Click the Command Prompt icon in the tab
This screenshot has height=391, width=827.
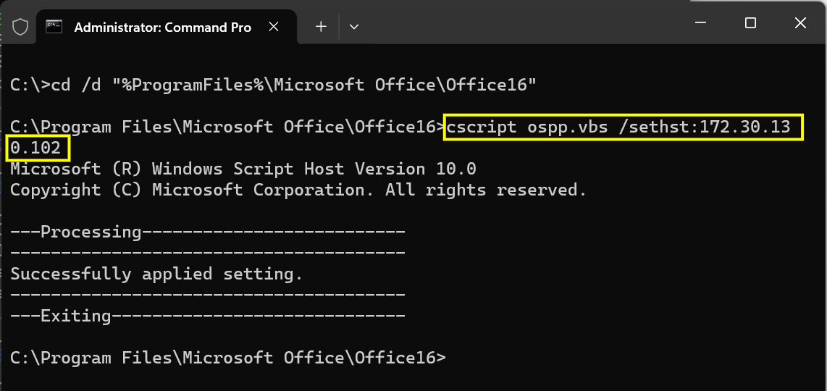click(x=54, y=27)
